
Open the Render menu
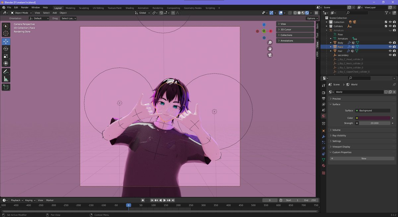click(x=25, y=7)
